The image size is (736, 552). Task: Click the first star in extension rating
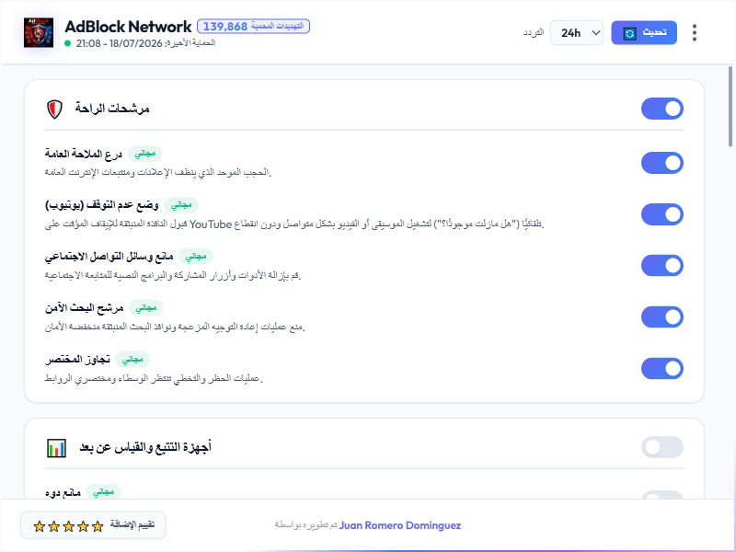point(40,526)
